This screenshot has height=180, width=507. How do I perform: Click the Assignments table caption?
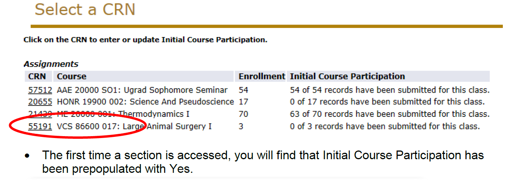pos(51,64)
